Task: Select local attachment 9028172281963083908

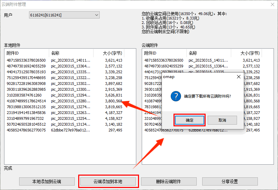Action: tap(26, 84)
